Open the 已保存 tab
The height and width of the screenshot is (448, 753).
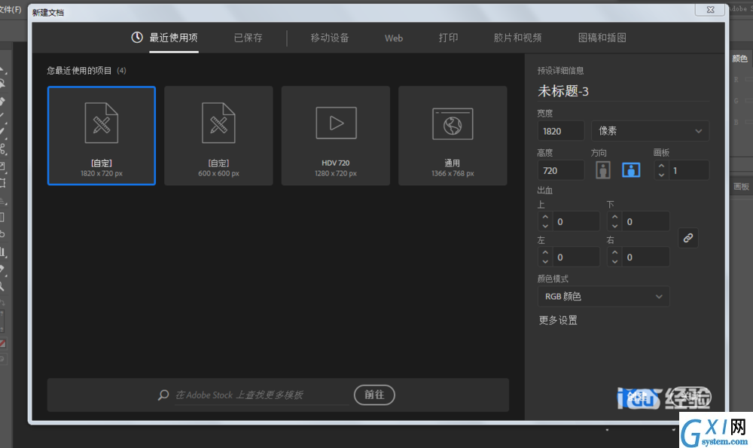(x=248, y=38)
